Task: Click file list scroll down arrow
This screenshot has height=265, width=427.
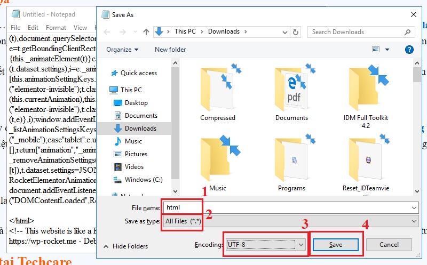Action: click(x=417, y=191)
